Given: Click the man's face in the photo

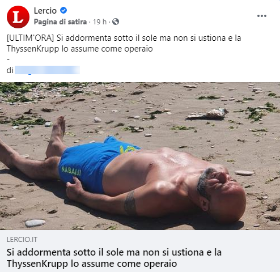Looking at the screenshot, I should tap(222, 188).
